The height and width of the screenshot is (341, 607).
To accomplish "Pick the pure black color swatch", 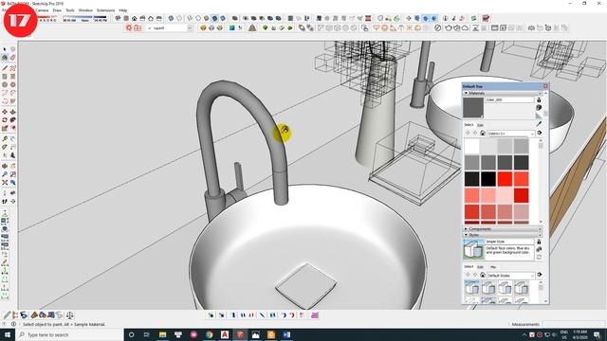I will (x=488, y=179).
